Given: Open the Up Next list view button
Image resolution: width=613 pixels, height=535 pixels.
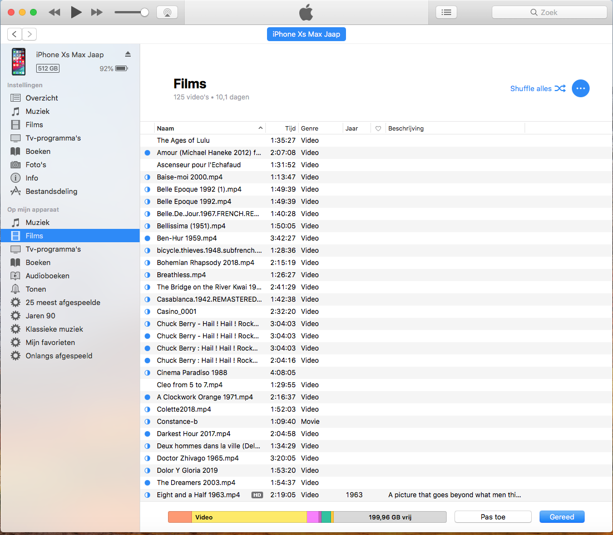Looking at the screenshot, I should (446, 12).
